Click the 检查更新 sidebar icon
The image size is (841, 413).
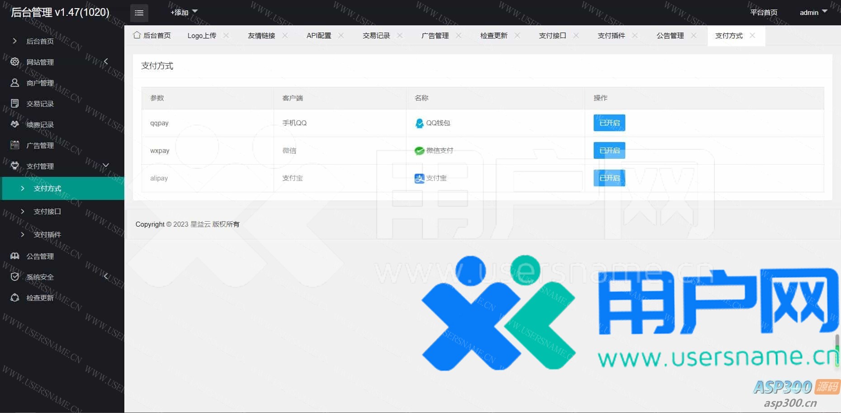click(x=15, y=298)
